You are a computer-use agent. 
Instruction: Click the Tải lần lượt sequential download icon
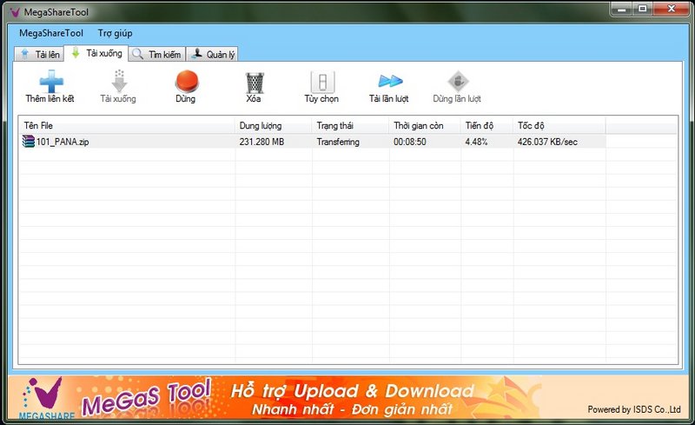click(388, 82)
